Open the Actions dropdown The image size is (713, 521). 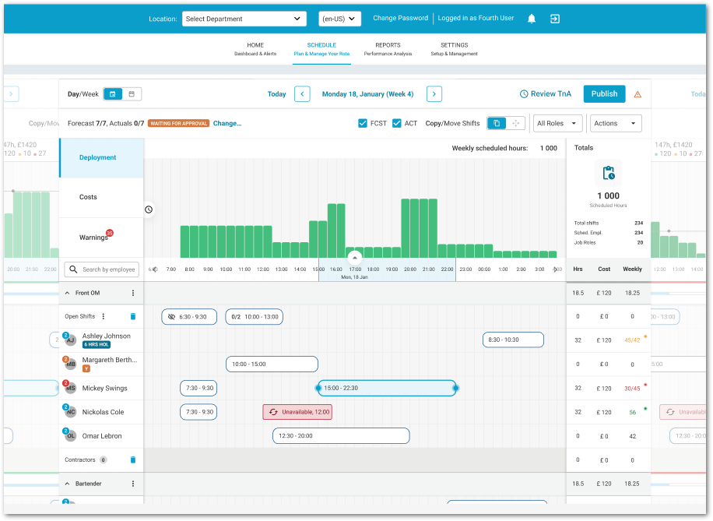pos(616,123)
